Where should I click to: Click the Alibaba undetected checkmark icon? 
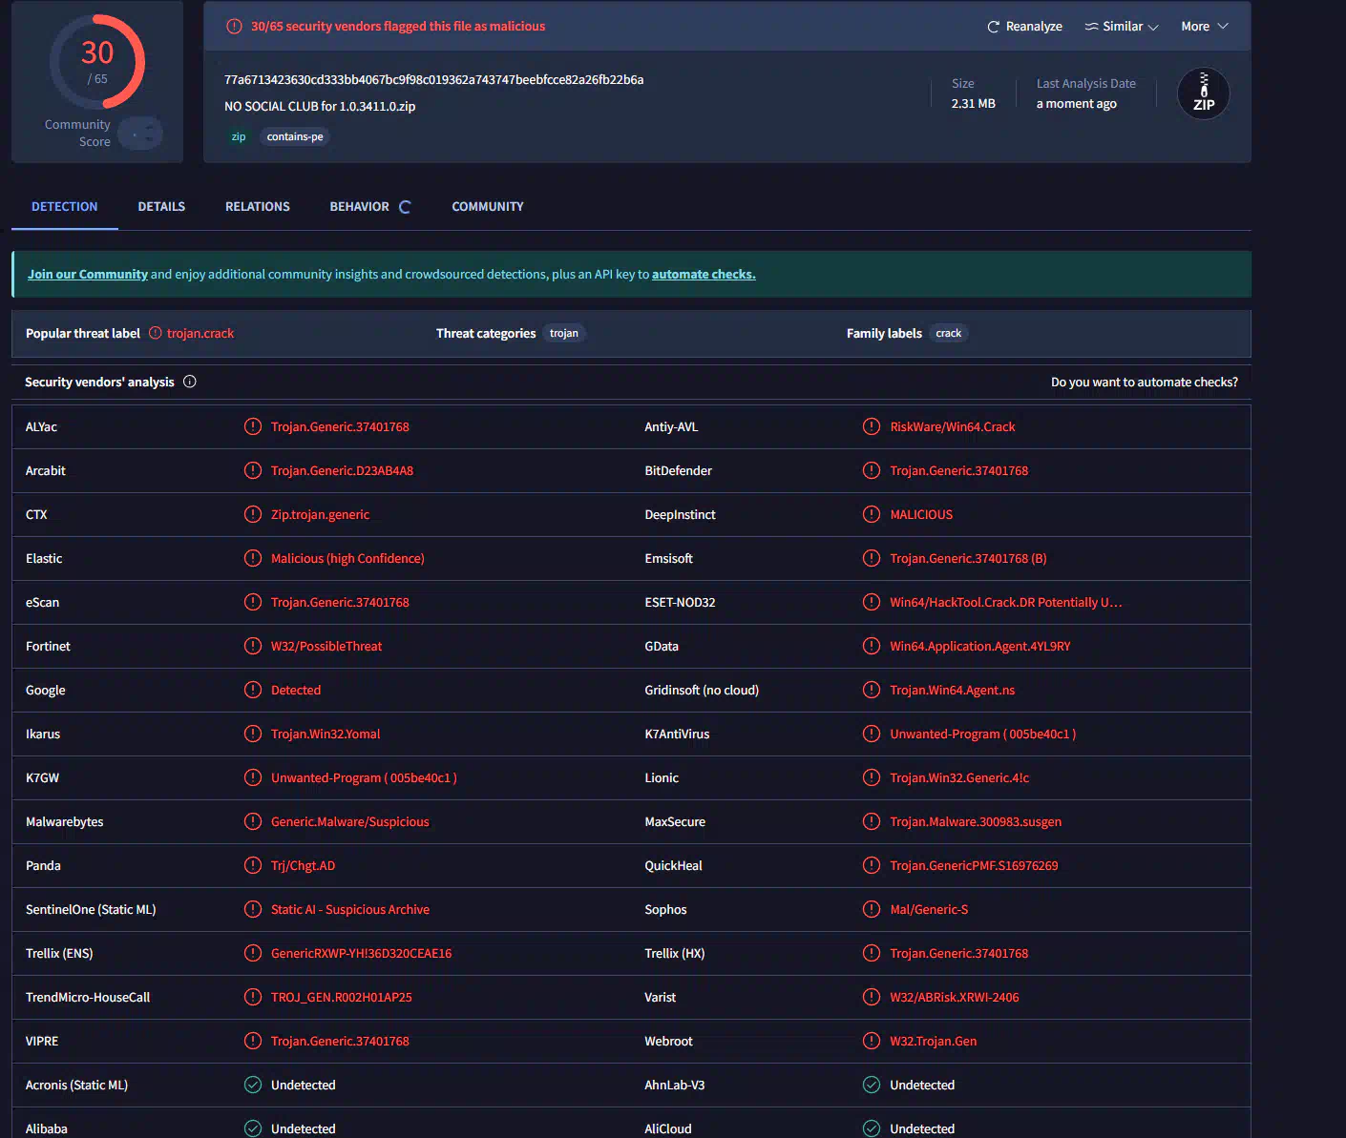tap(253, 1128)
